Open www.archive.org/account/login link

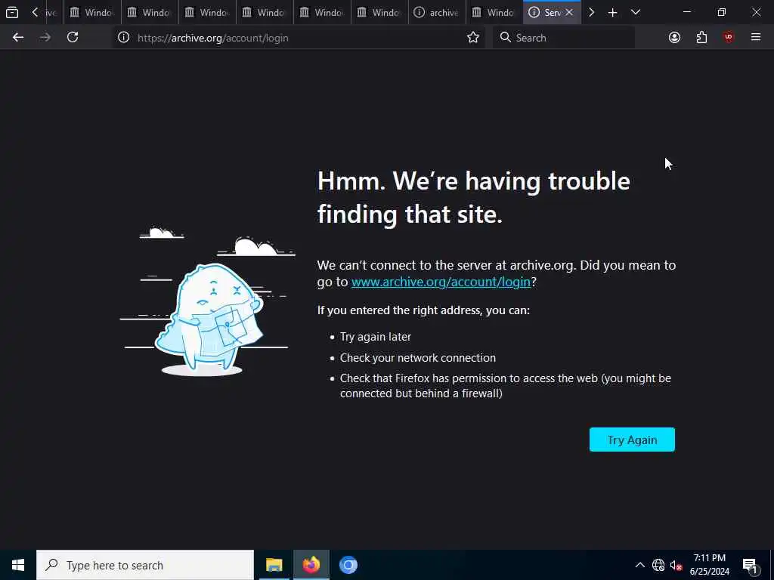[441, 282]
